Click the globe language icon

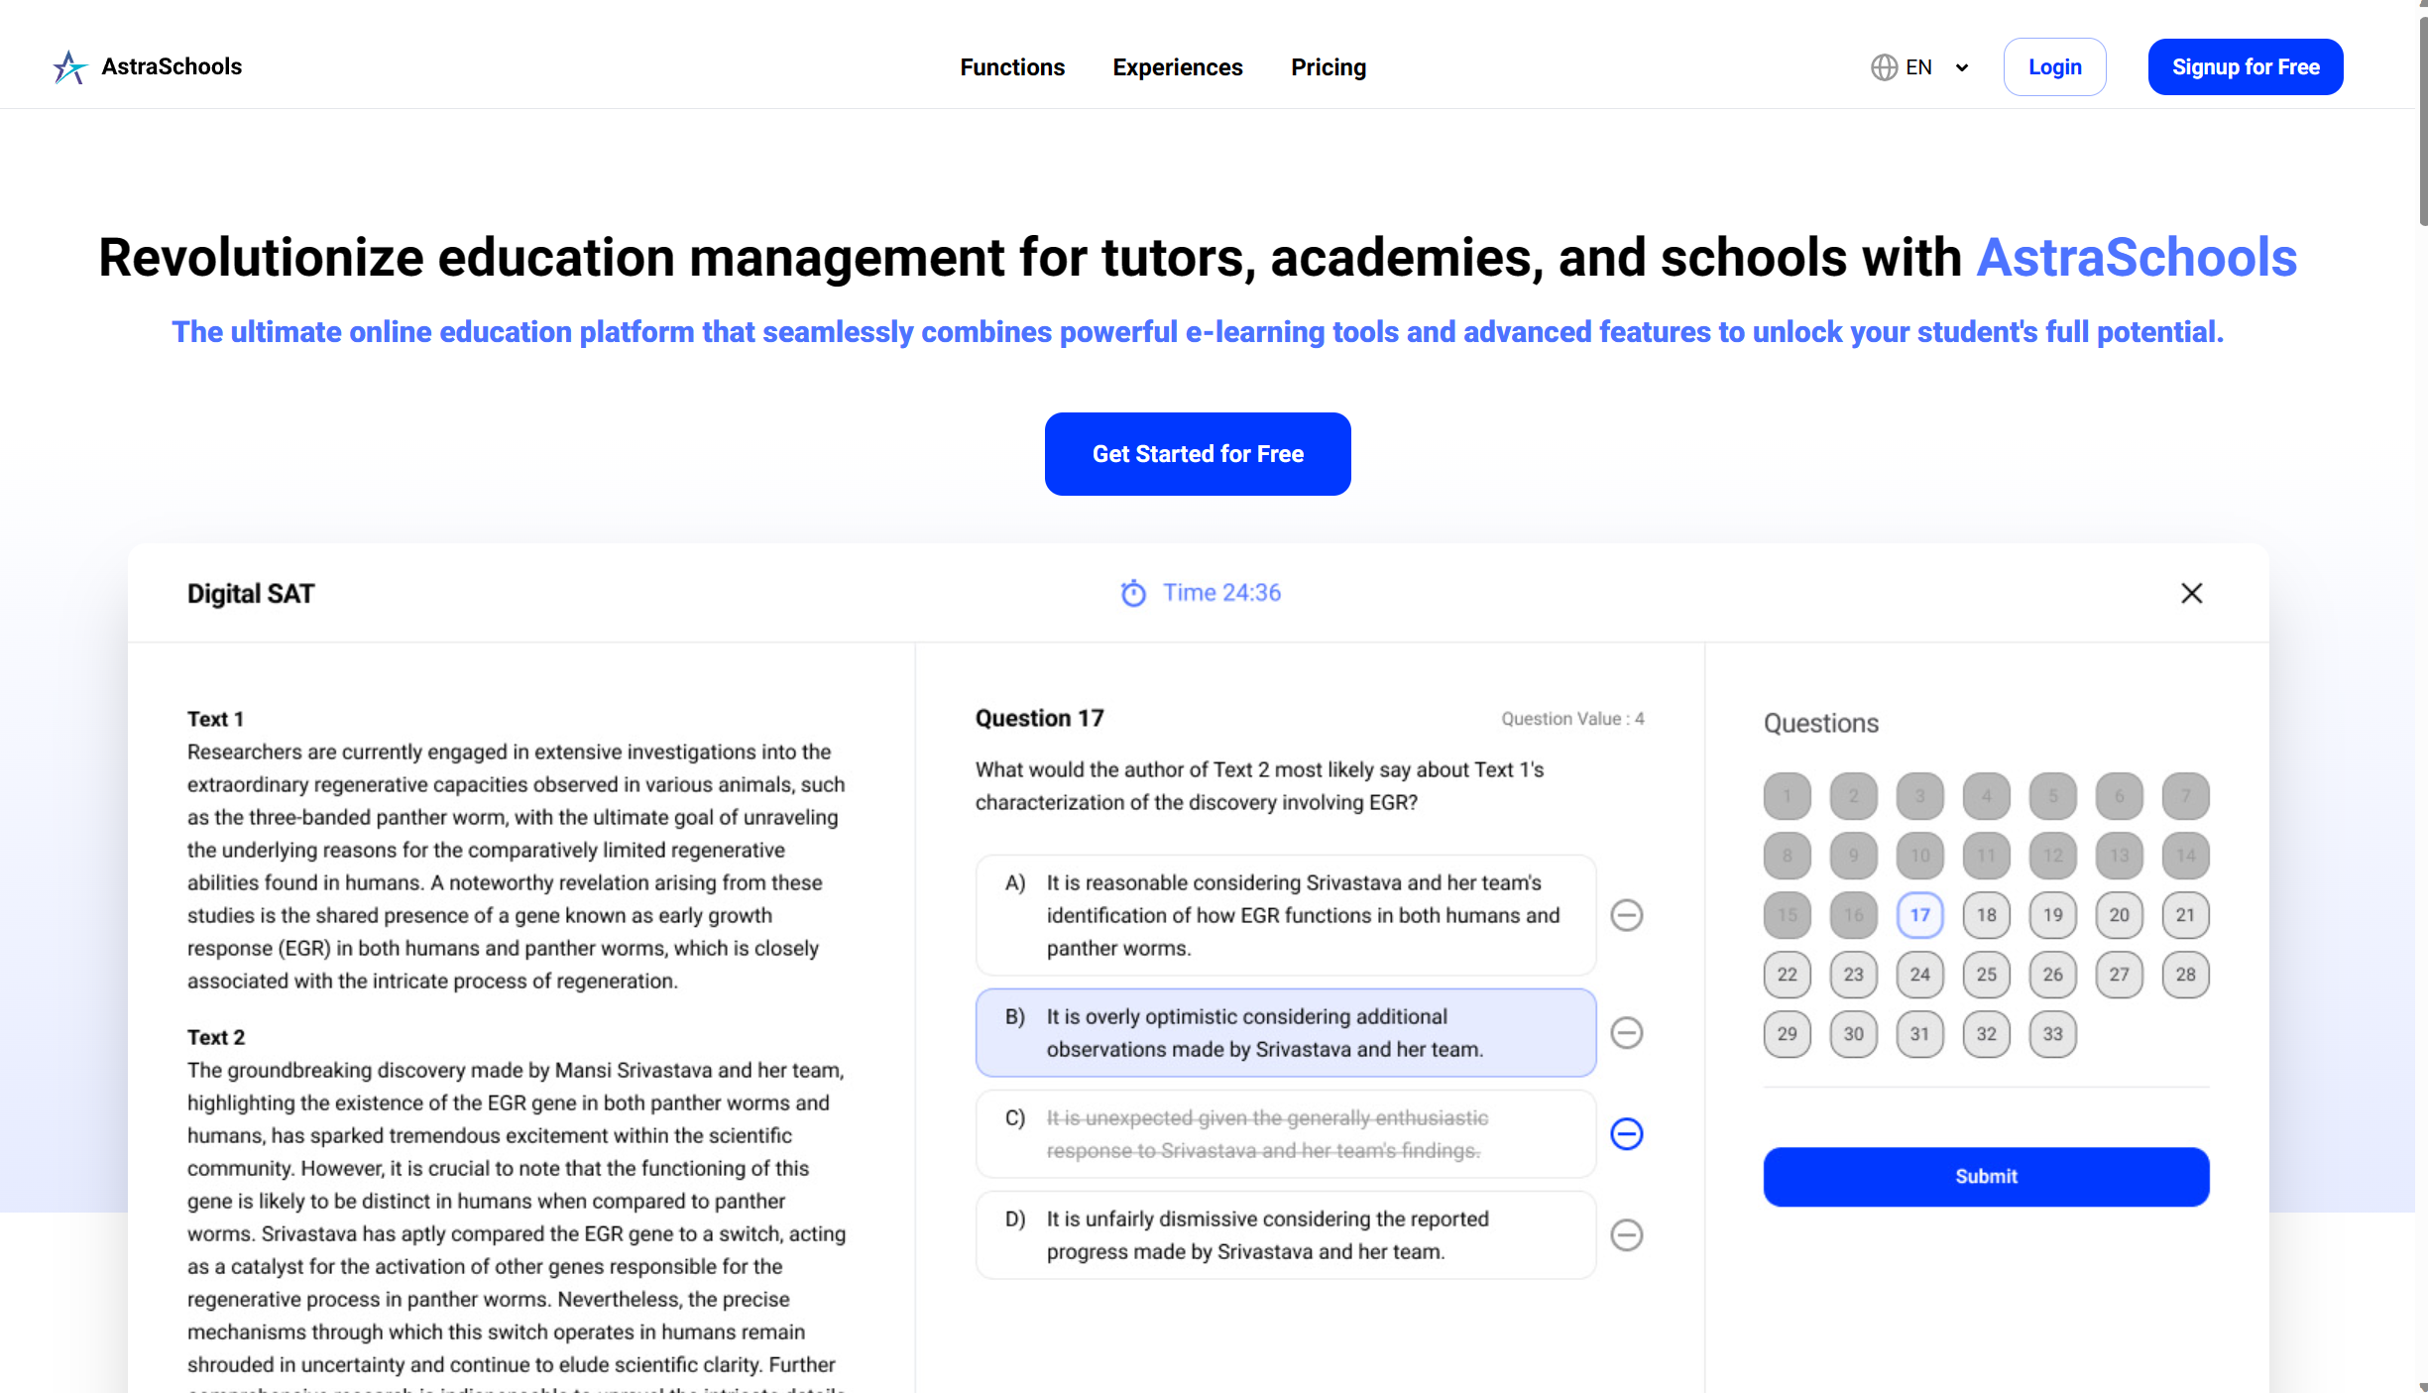pos(1884,67)
